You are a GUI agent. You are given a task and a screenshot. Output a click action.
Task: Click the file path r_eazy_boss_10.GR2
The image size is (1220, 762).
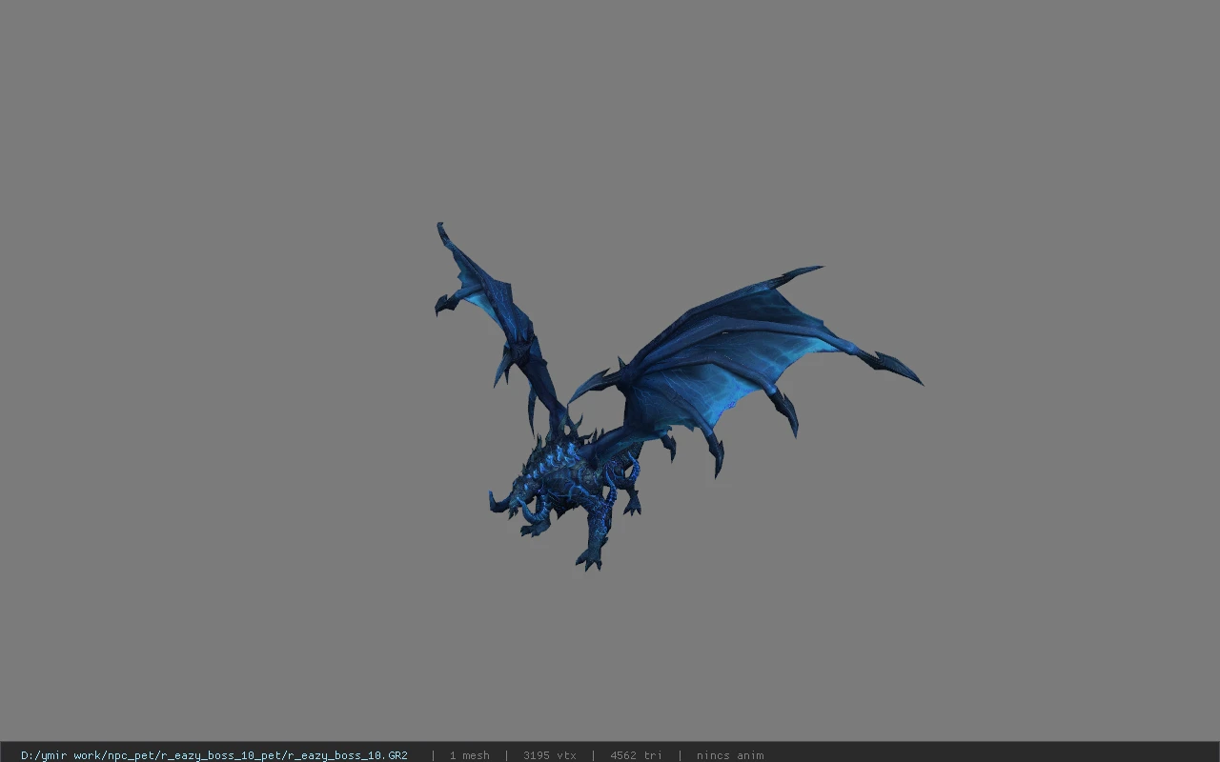[214, 755]
